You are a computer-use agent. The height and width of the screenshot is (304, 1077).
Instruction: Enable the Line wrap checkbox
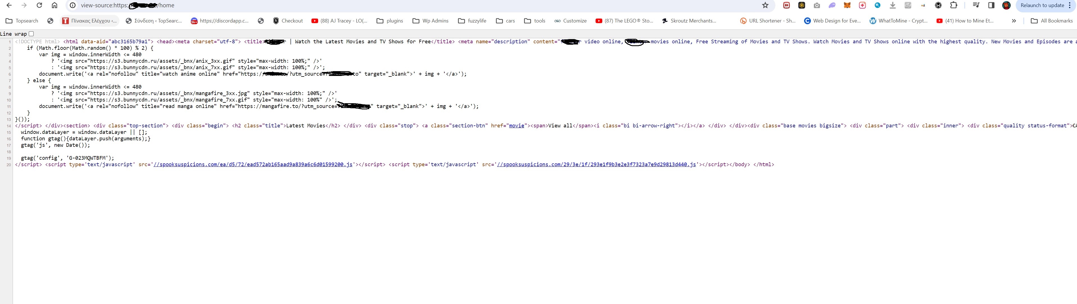pos(31,34)
